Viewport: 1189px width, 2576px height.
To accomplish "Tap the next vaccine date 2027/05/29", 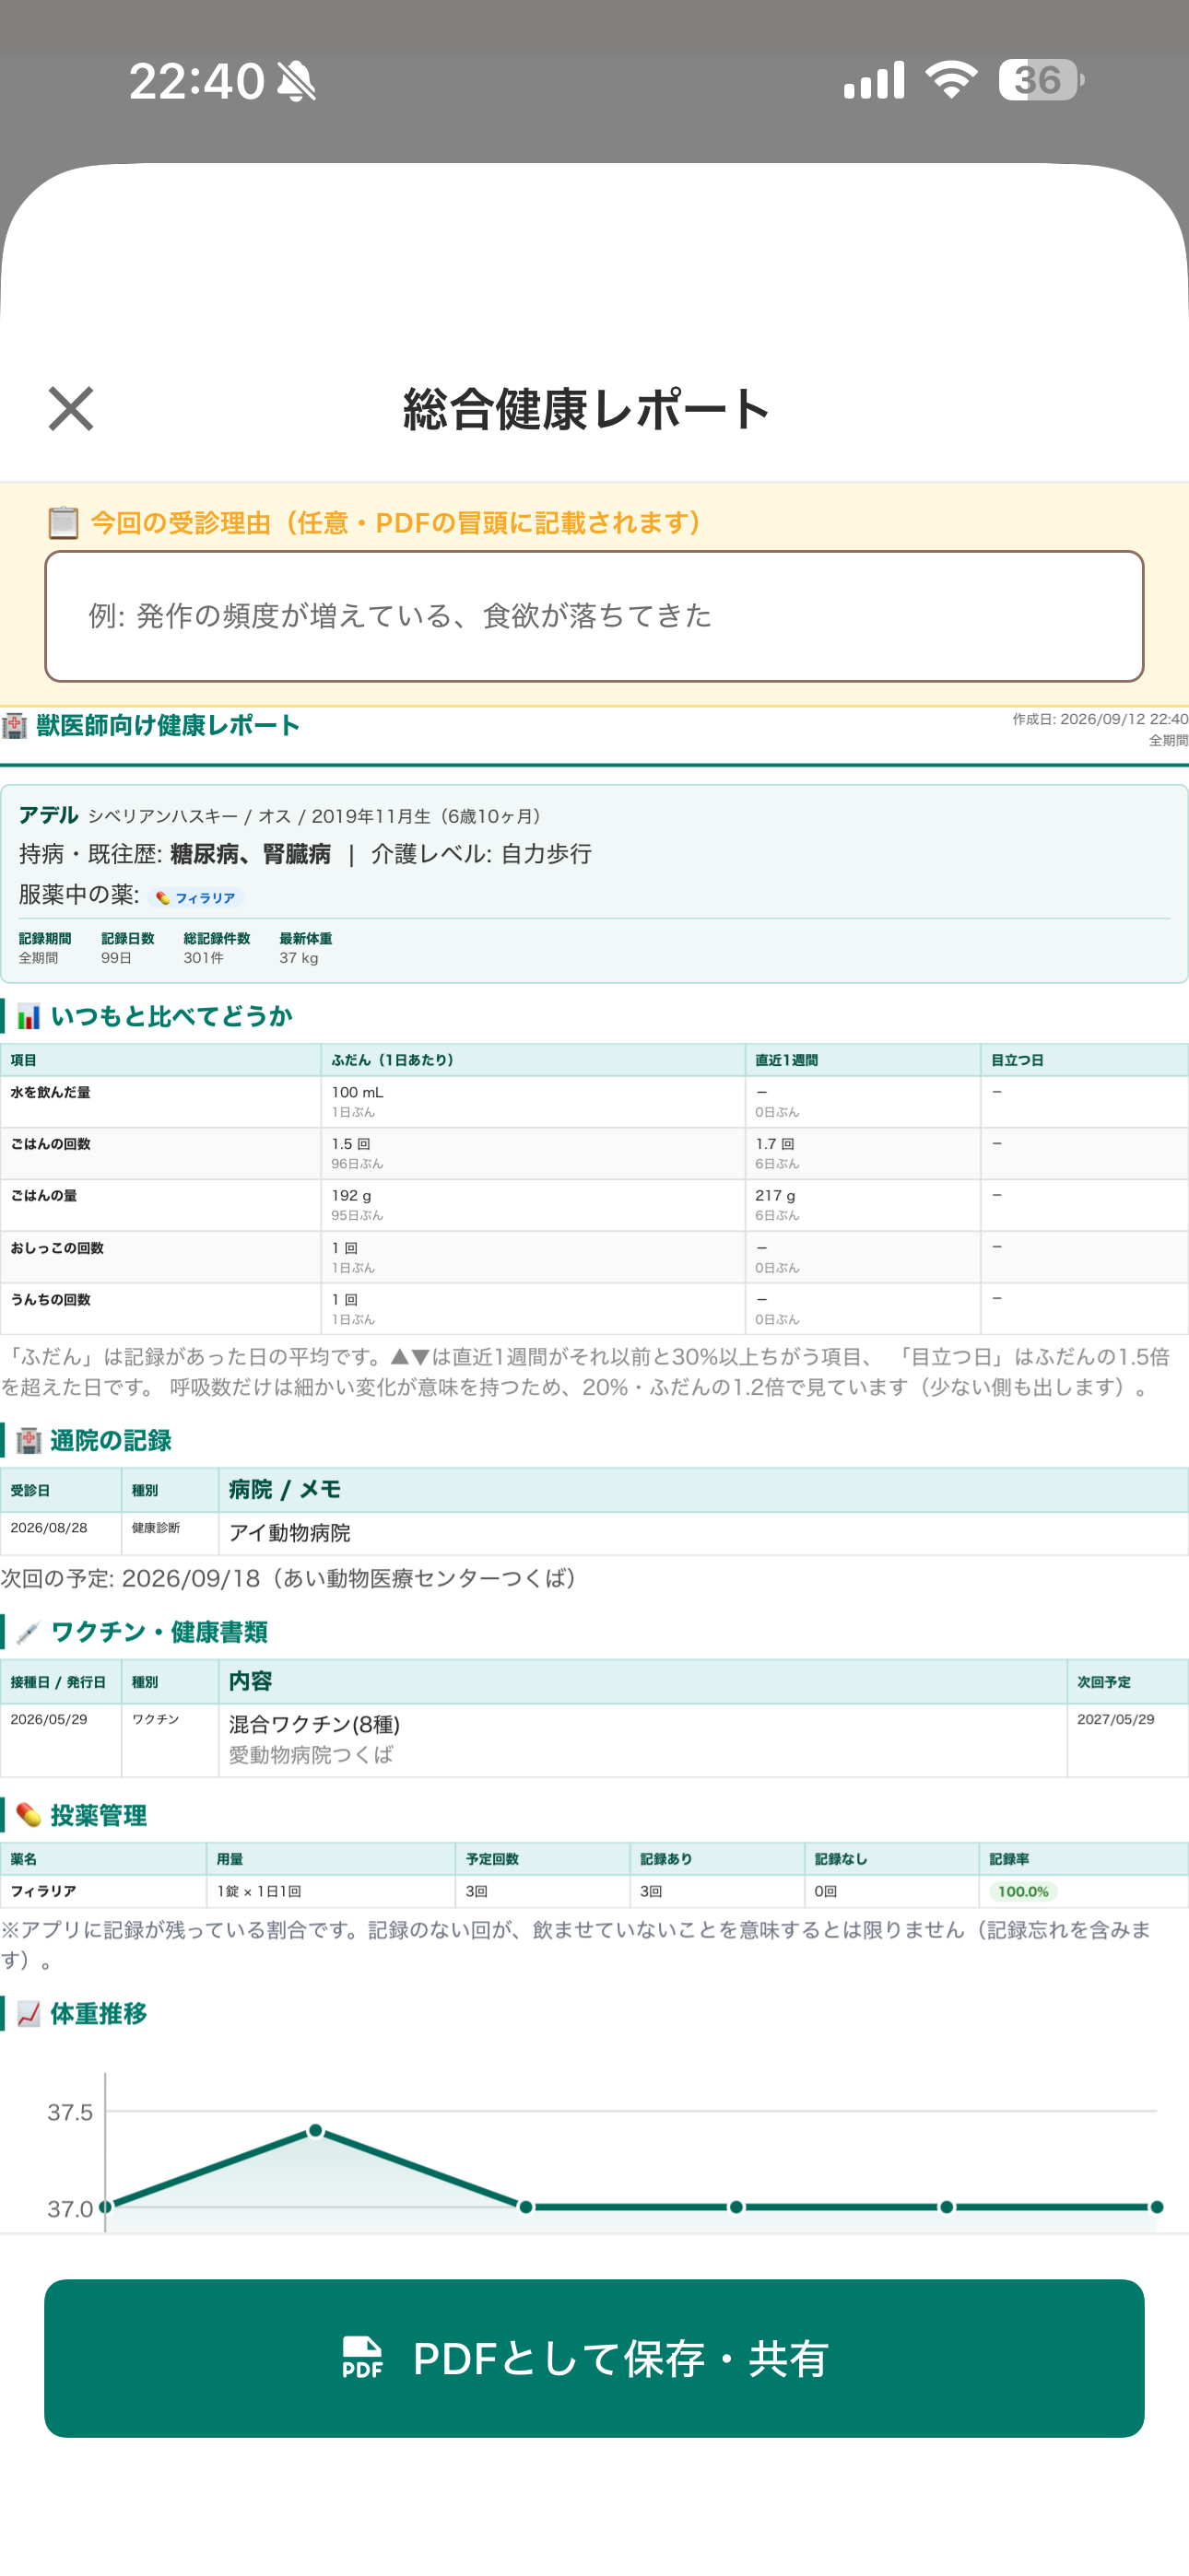I will click(1116, 1719).
